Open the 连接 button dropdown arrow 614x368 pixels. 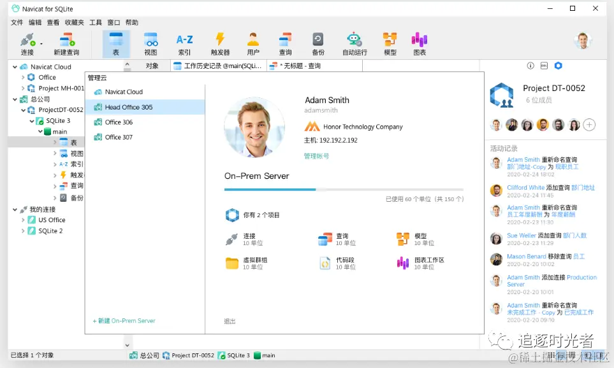(x=41, y=44)
